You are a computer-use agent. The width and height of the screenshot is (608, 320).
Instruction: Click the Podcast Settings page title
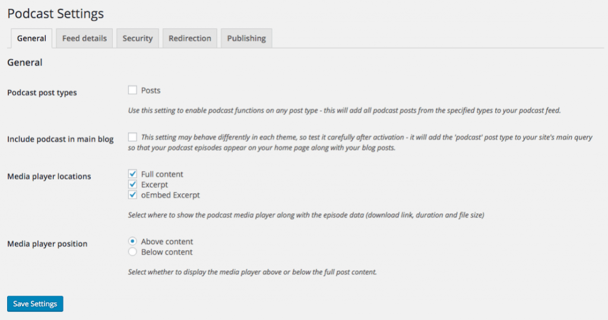(x=55, y=14)
